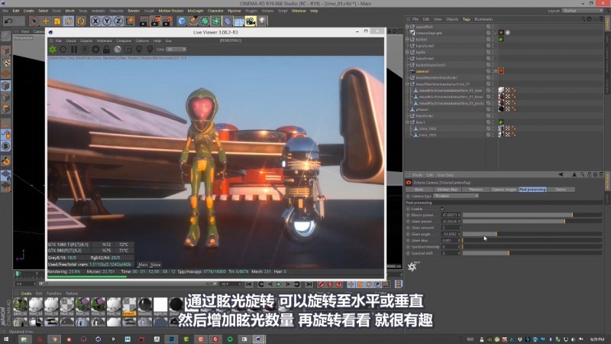Image resolution: width=611 pixels, height=344 pixels.
Task: Select the camera1 object in Object Manager
Action: tap(422, 71)
